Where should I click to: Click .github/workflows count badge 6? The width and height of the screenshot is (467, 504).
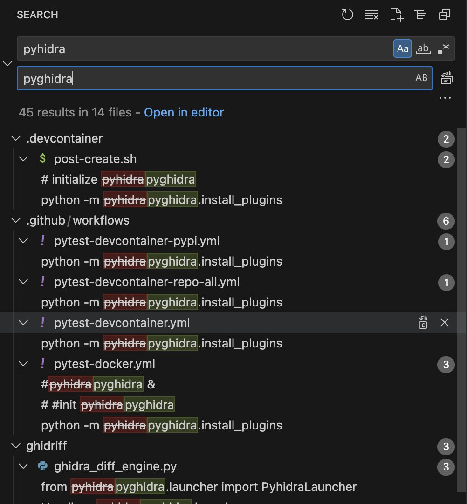click(x=446, y=221)
